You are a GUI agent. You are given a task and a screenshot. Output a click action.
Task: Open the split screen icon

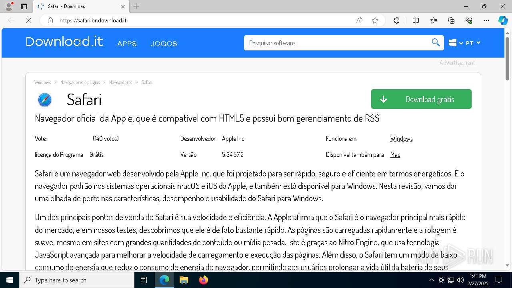click(416, 20)
